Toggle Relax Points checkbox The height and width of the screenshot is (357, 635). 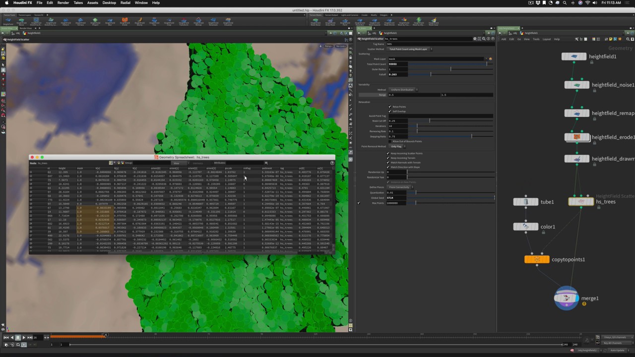click(390, 107)
